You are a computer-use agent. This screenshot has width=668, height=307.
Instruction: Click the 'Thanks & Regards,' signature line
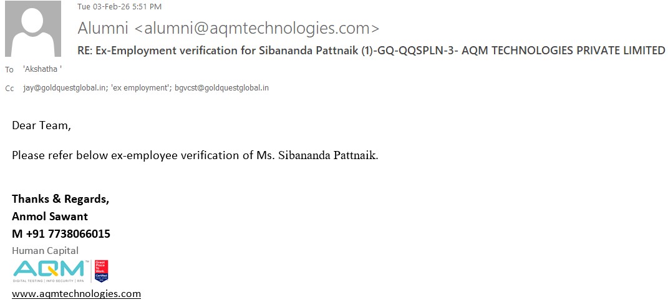click(x=61, y=199)
